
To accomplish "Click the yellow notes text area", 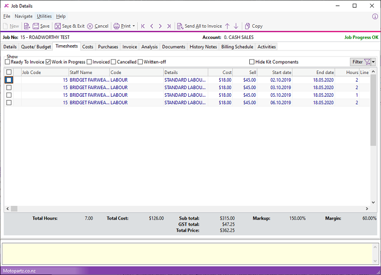I will 186,253.
